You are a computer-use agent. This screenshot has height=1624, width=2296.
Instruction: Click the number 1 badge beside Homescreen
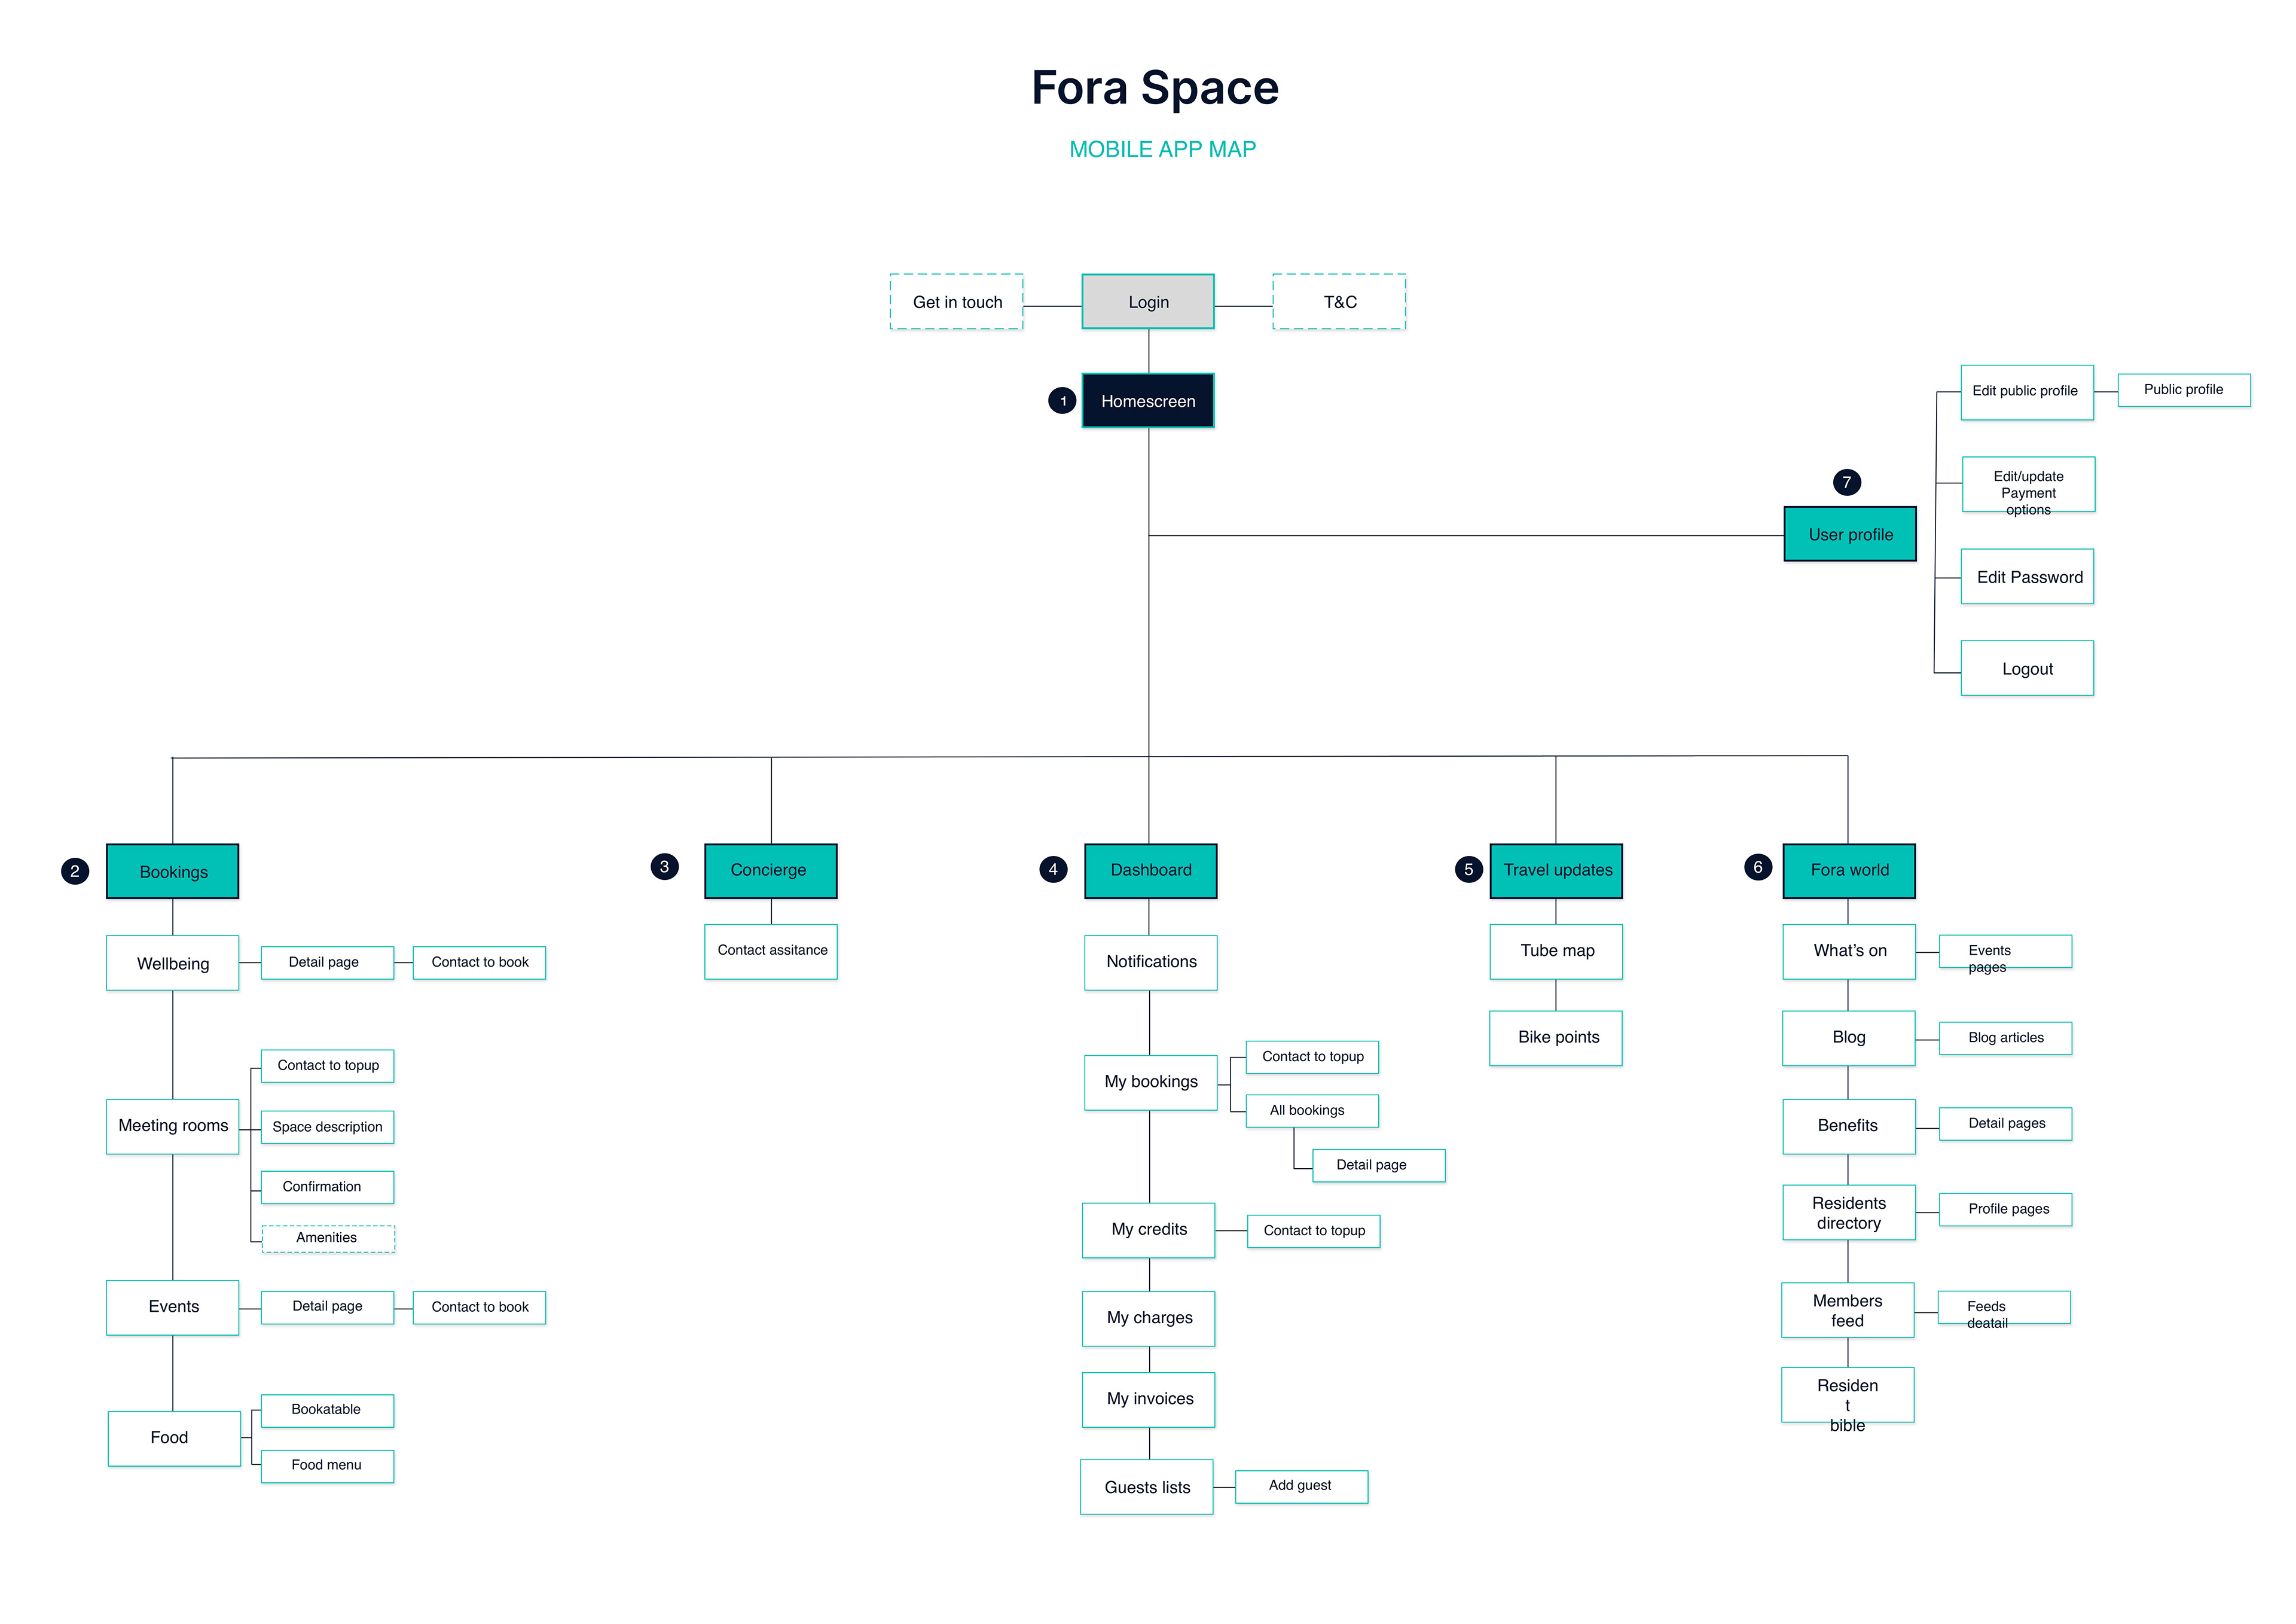[x=1062, y=401]
